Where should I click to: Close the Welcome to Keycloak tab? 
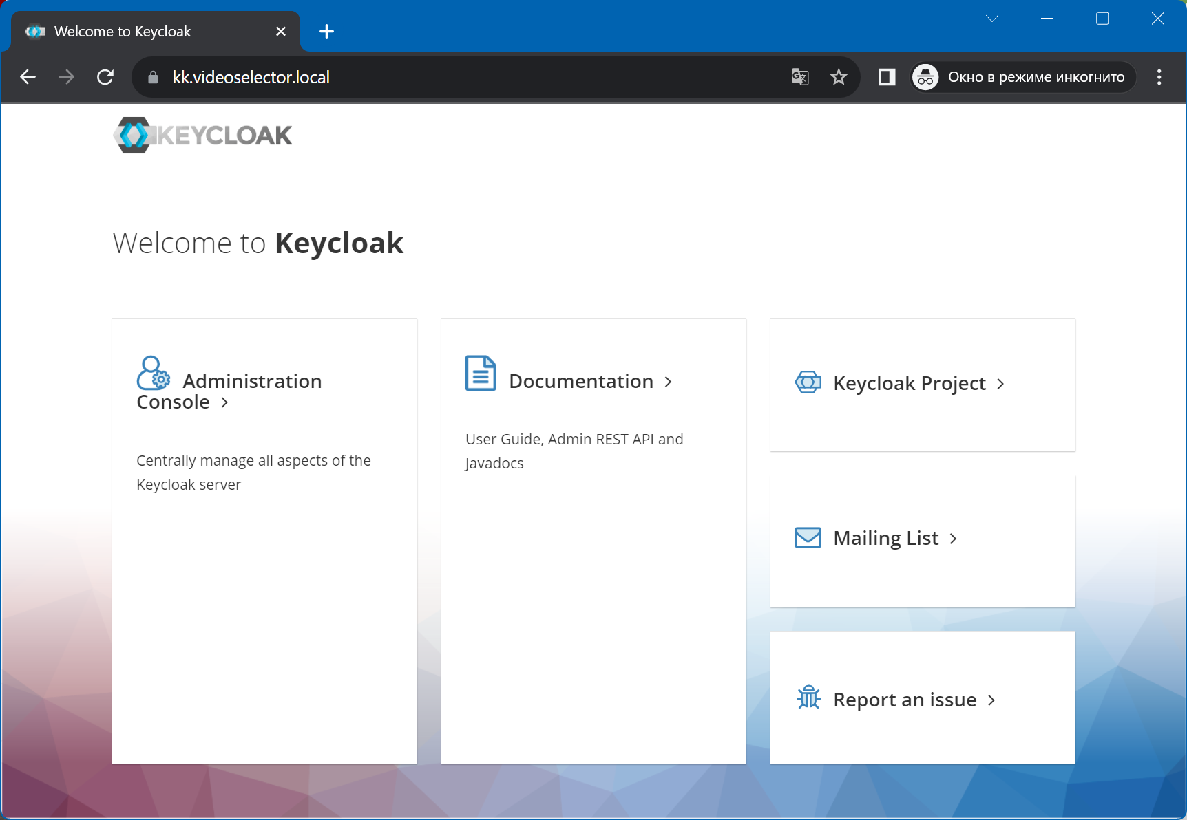click(281, 32)
